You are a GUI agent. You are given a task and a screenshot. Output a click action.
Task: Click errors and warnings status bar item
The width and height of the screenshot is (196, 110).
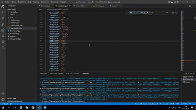(x=5, y=104)
